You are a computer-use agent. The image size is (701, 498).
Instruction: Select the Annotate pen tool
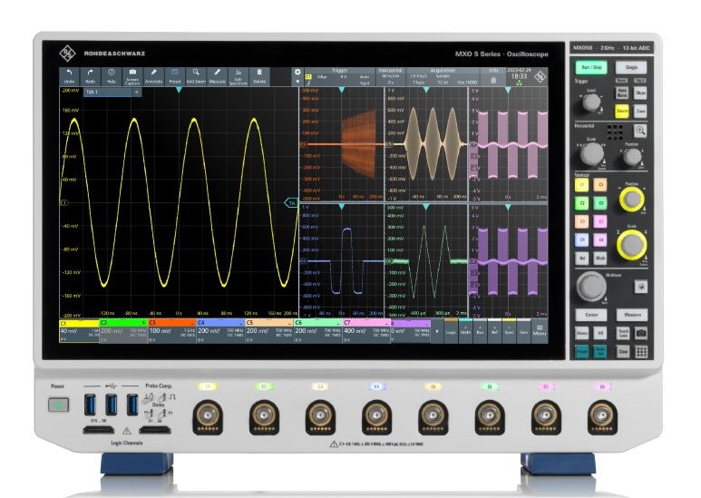pos(153,76)
